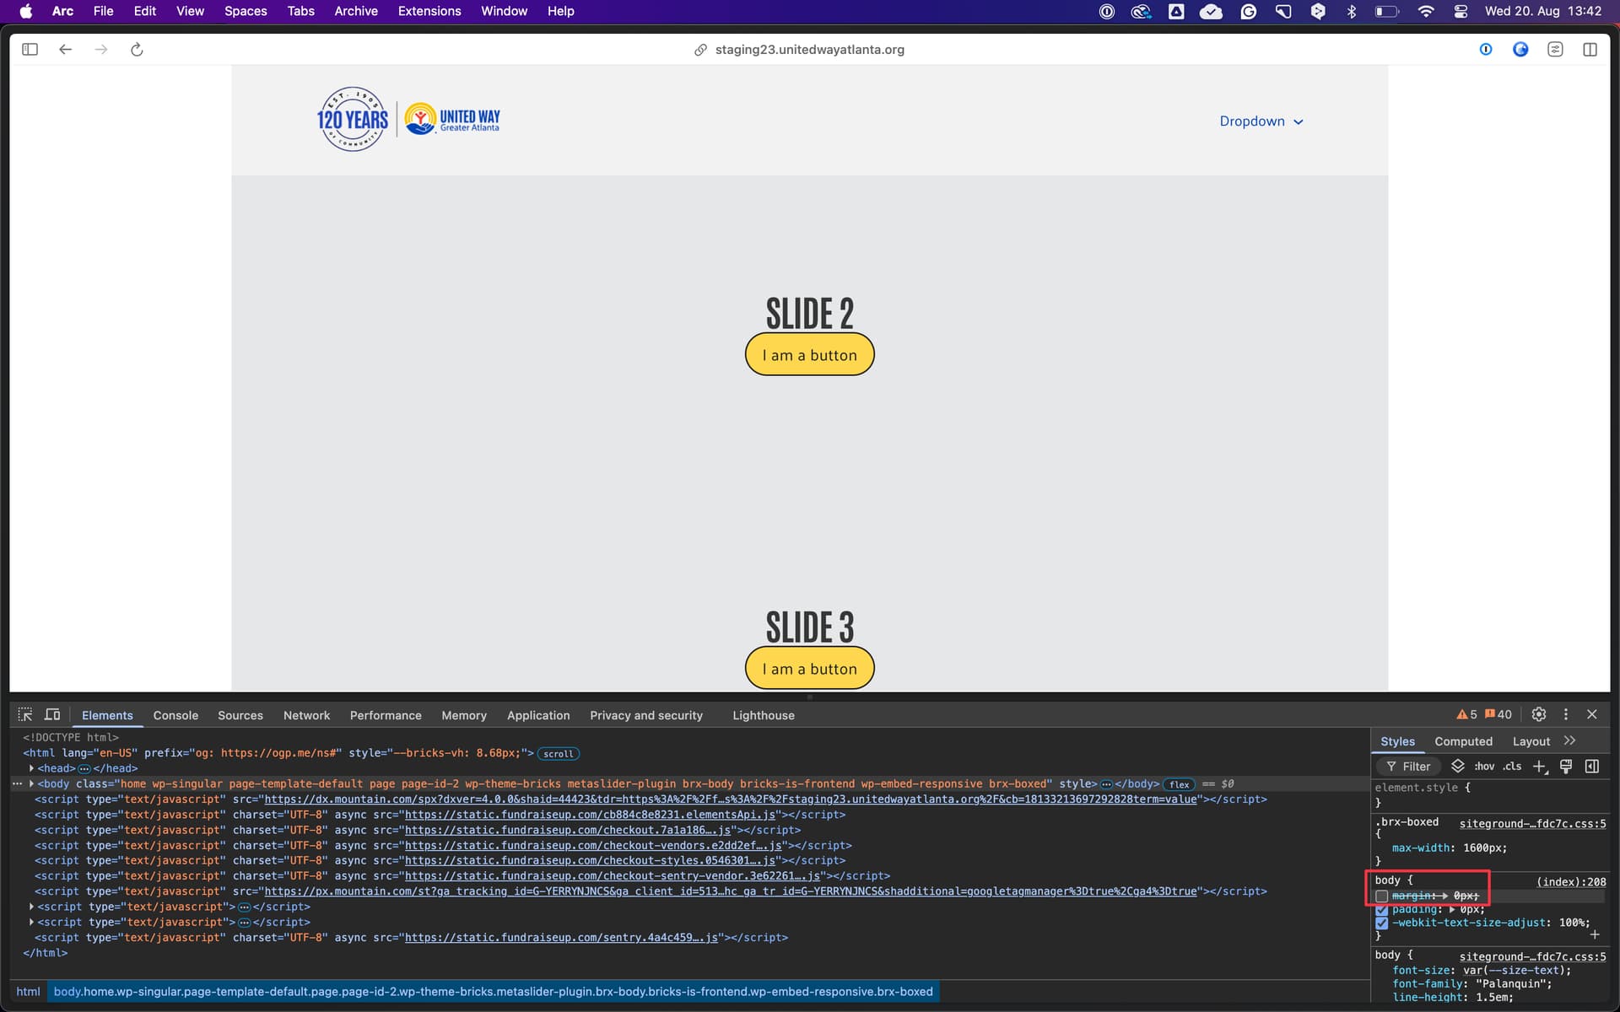1620x1012 pixels.
Task: Click the address bar URL text
Action: point(809,50)
